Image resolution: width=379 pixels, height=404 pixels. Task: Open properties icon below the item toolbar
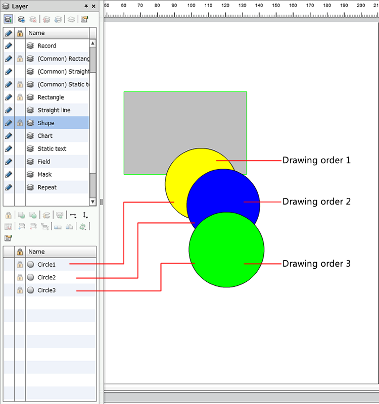[8, 238]
